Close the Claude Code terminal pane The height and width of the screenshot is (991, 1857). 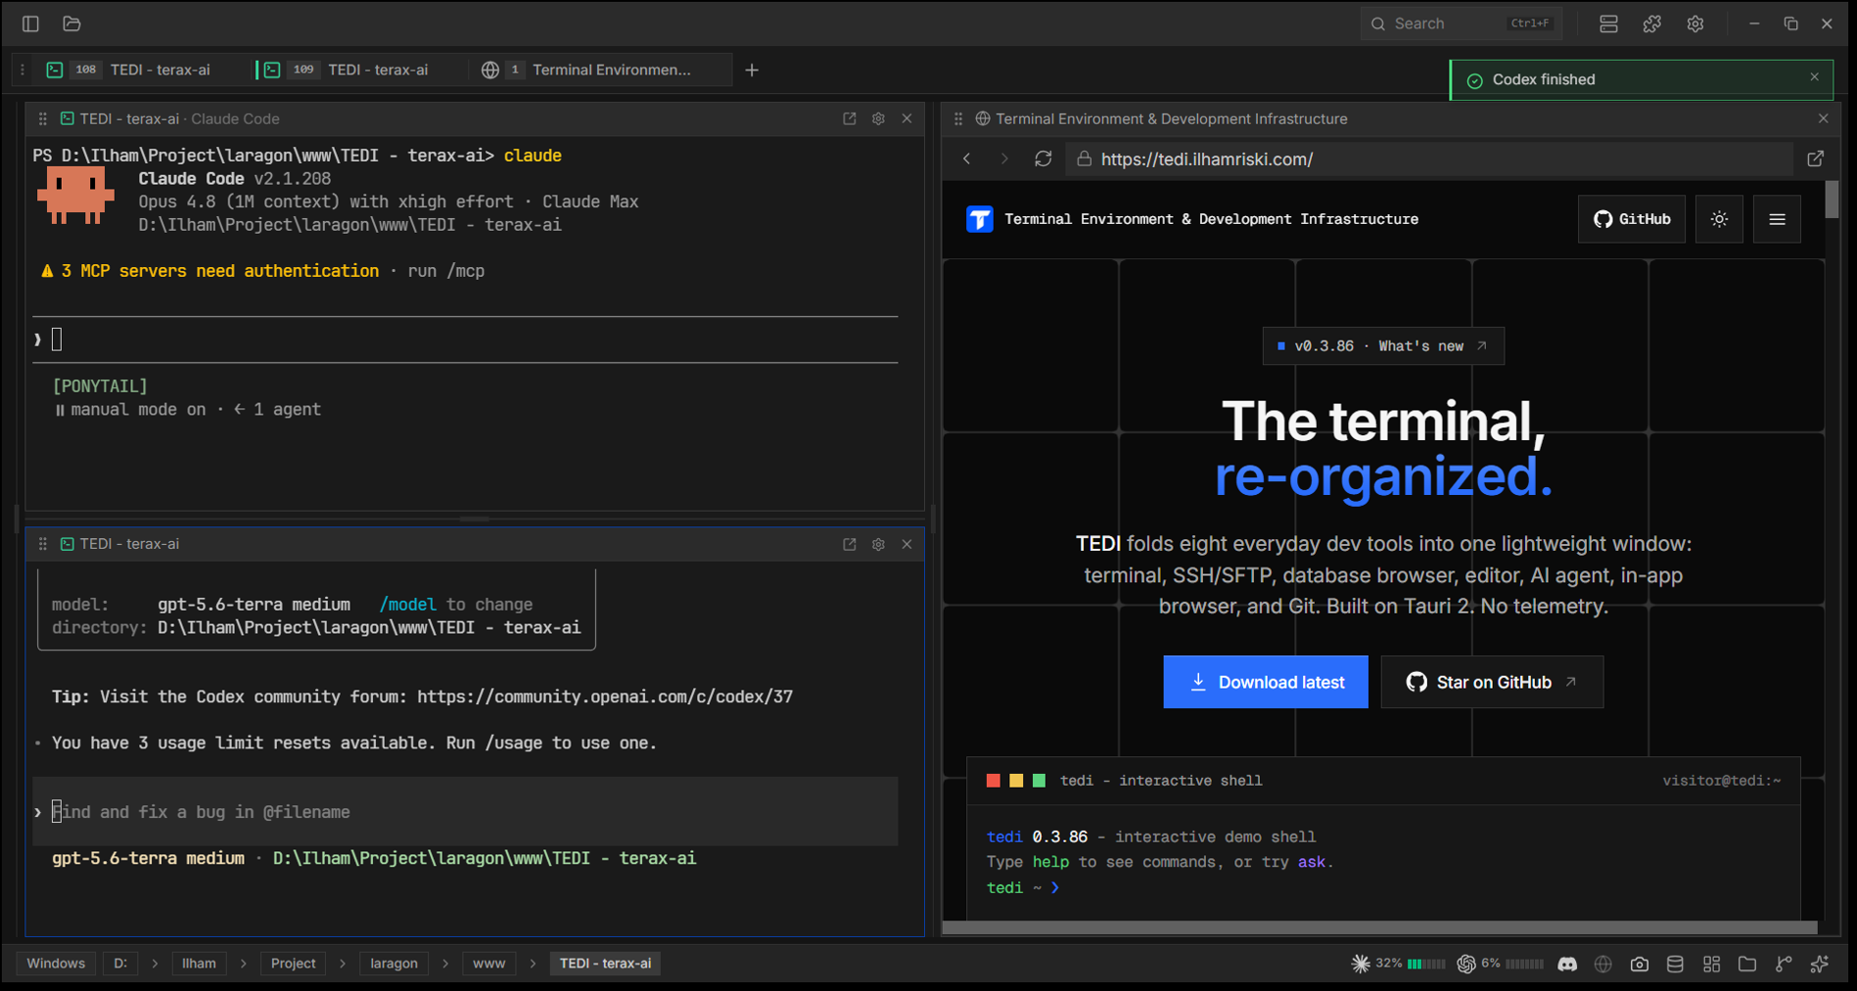point(906,118)
